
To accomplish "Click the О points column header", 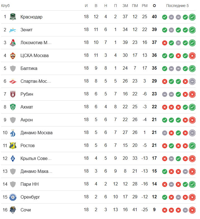I will 154,6.
